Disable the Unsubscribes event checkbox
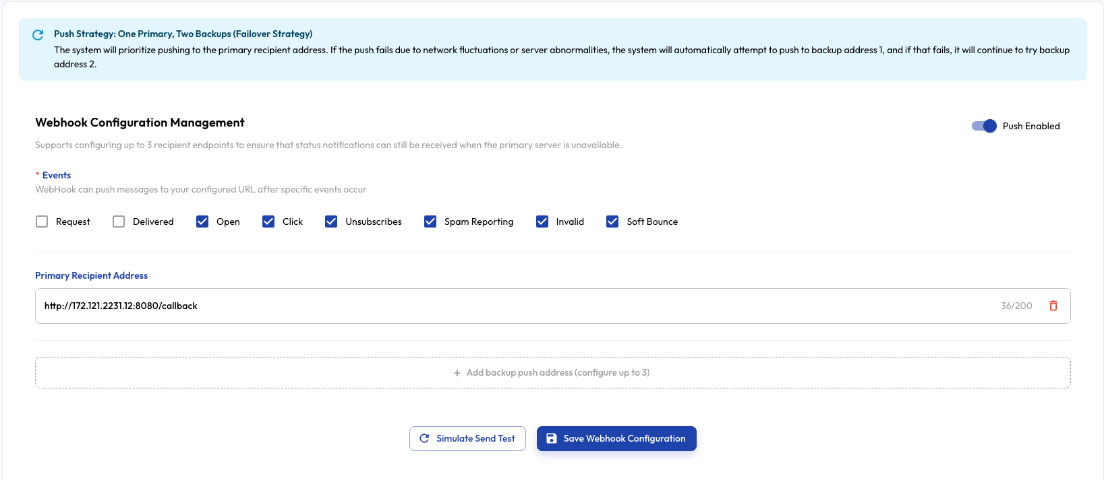1104x480 pixels. 331,221
